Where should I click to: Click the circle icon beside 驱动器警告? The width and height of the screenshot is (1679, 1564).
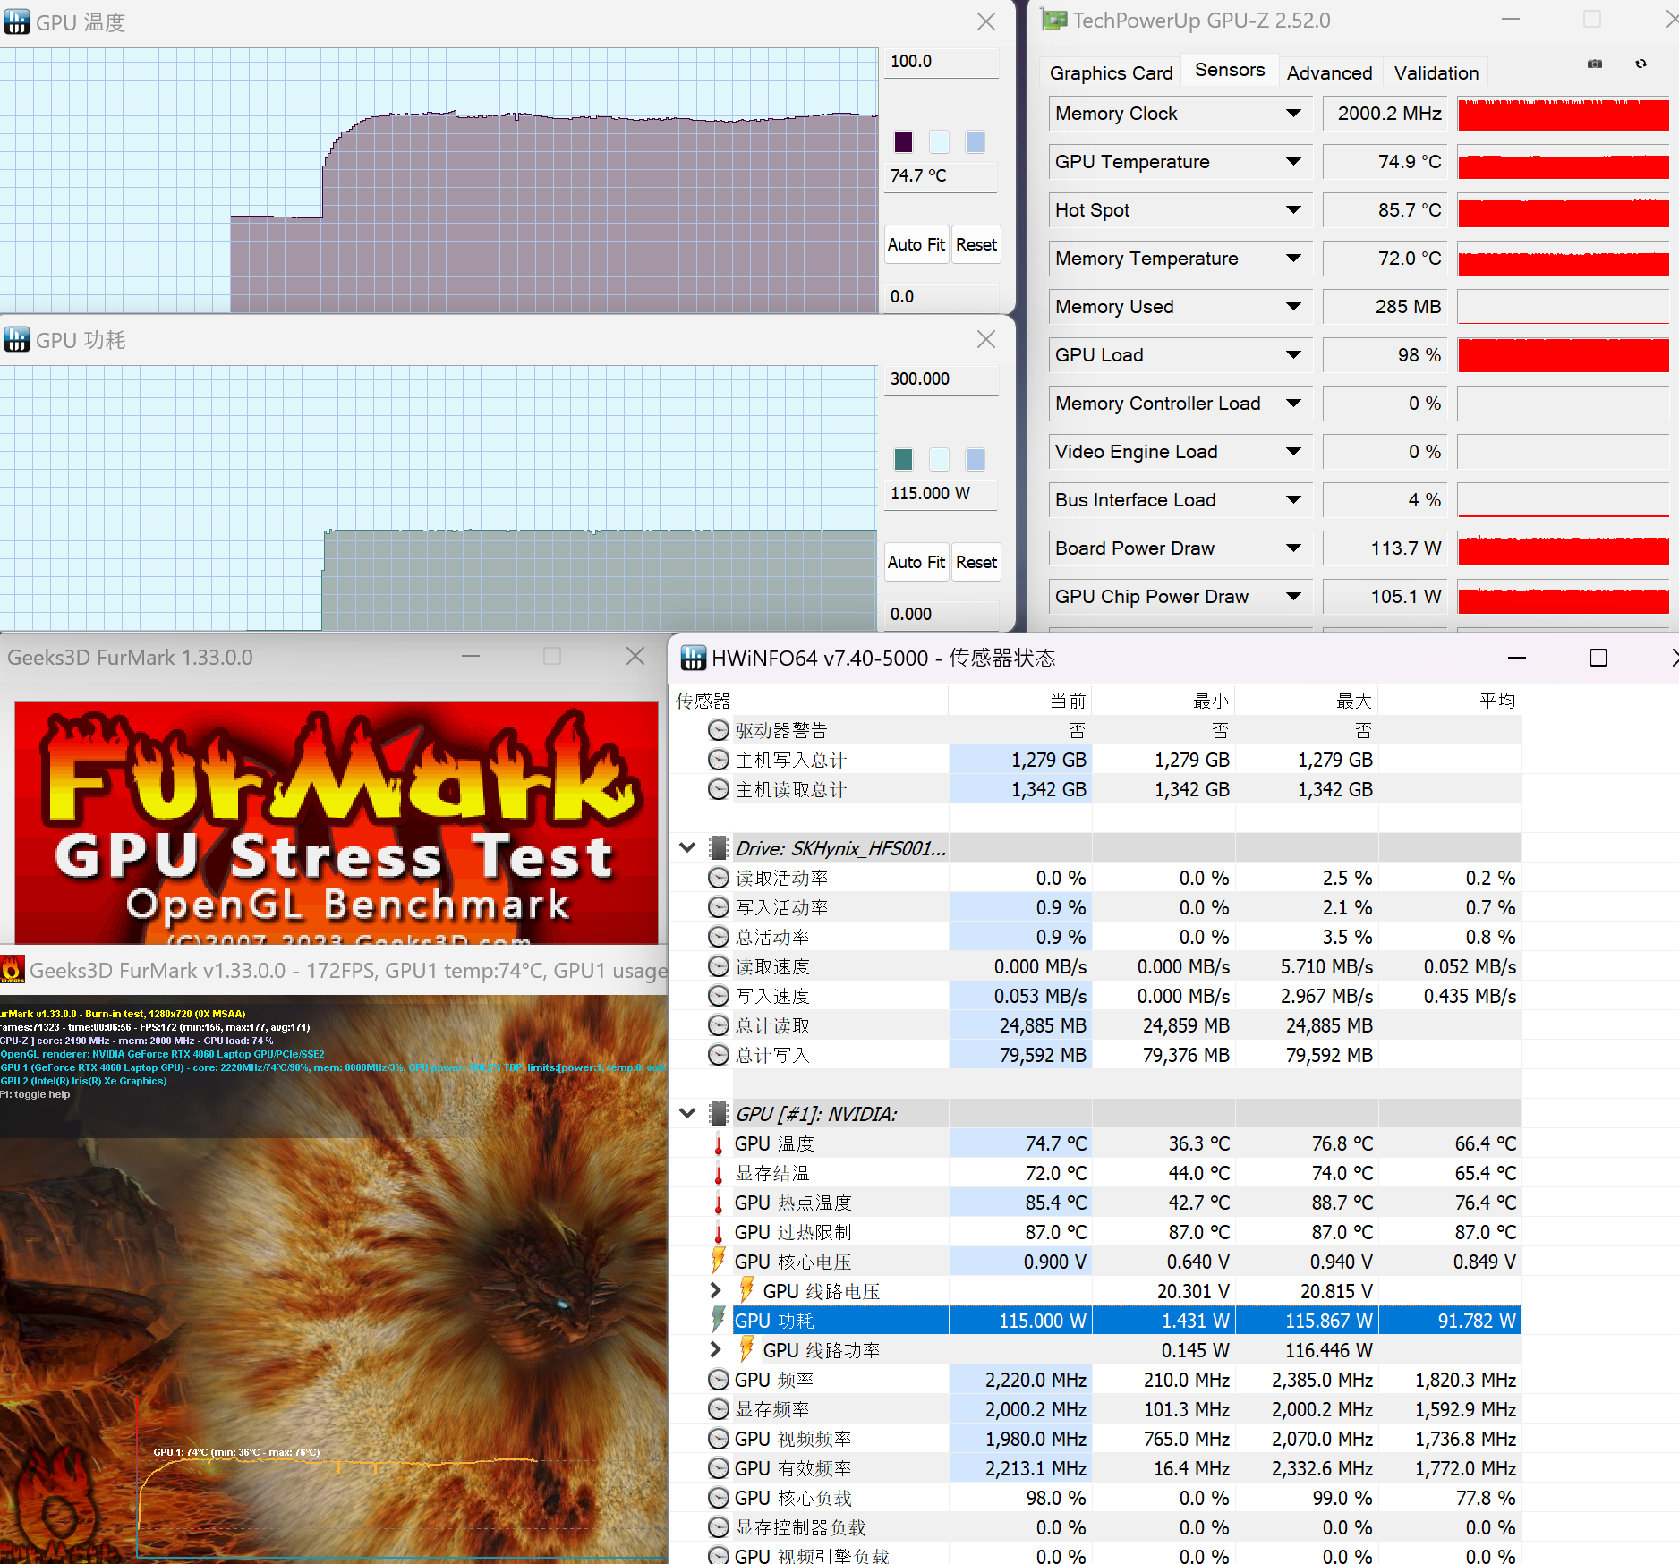click(x=718, y=730)
